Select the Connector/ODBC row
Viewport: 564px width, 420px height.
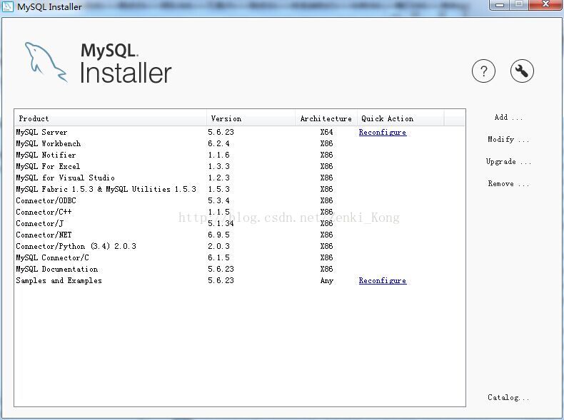point(240,201)
